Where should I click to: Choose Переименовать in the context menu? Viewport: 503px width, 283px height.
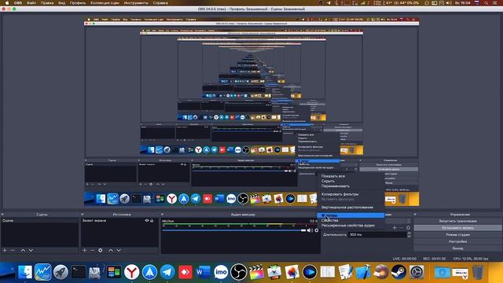point(351,186)
